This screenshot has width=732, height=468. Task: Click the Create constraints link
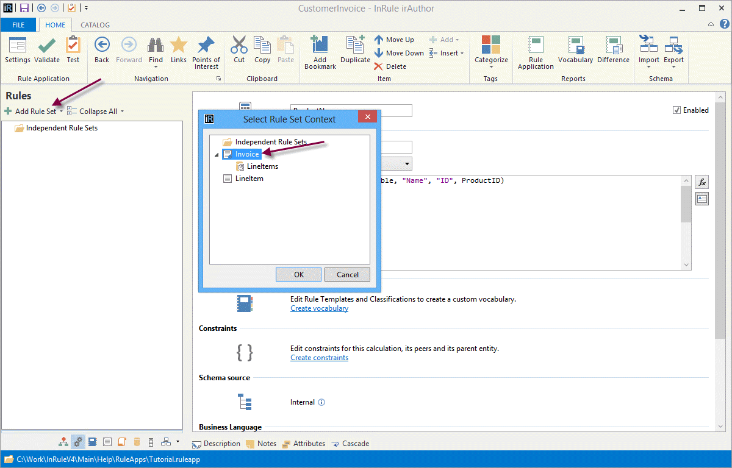tap(319, 358)
